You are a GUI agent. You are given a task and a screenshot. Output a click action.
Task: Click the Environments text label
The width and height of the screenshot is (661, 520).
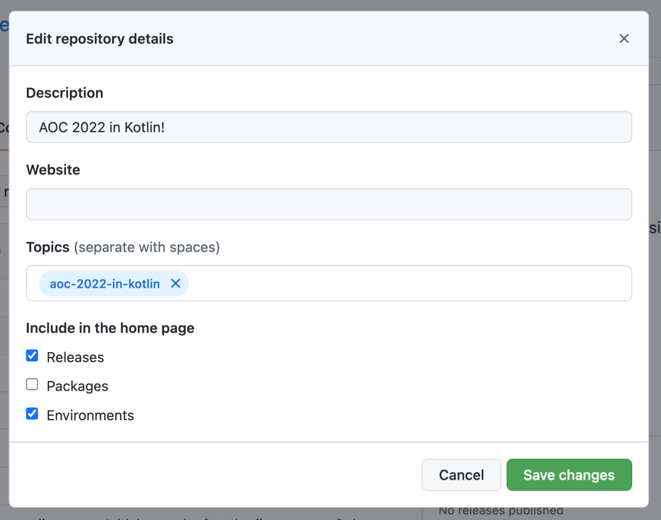click(x=90, y=415)
